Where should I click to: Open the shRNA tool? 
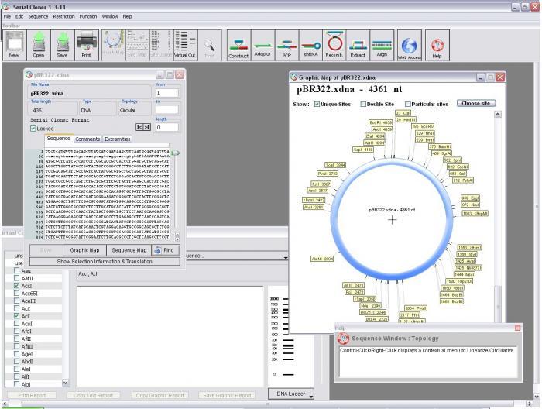coord(310,45)
